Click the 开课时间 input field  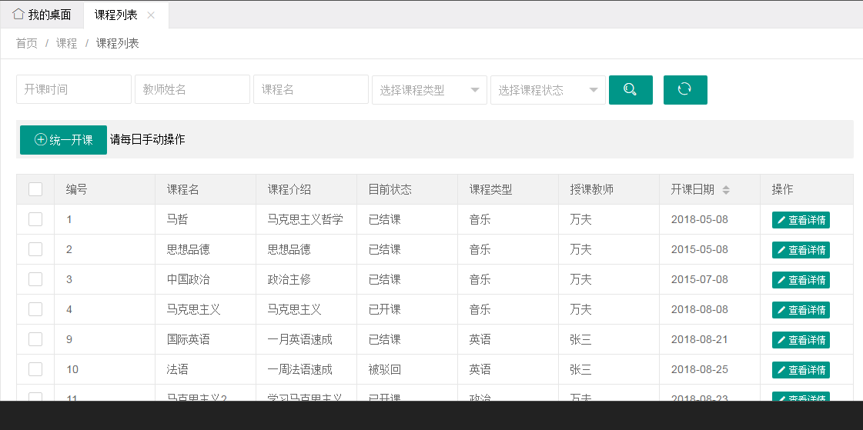(74, 89)
